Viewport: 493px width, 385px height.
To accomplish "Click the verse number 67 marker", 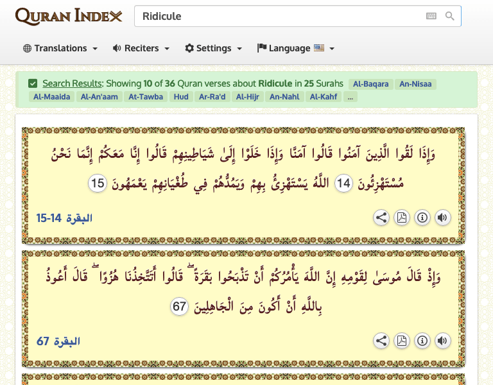I will (x=179, y=307).
